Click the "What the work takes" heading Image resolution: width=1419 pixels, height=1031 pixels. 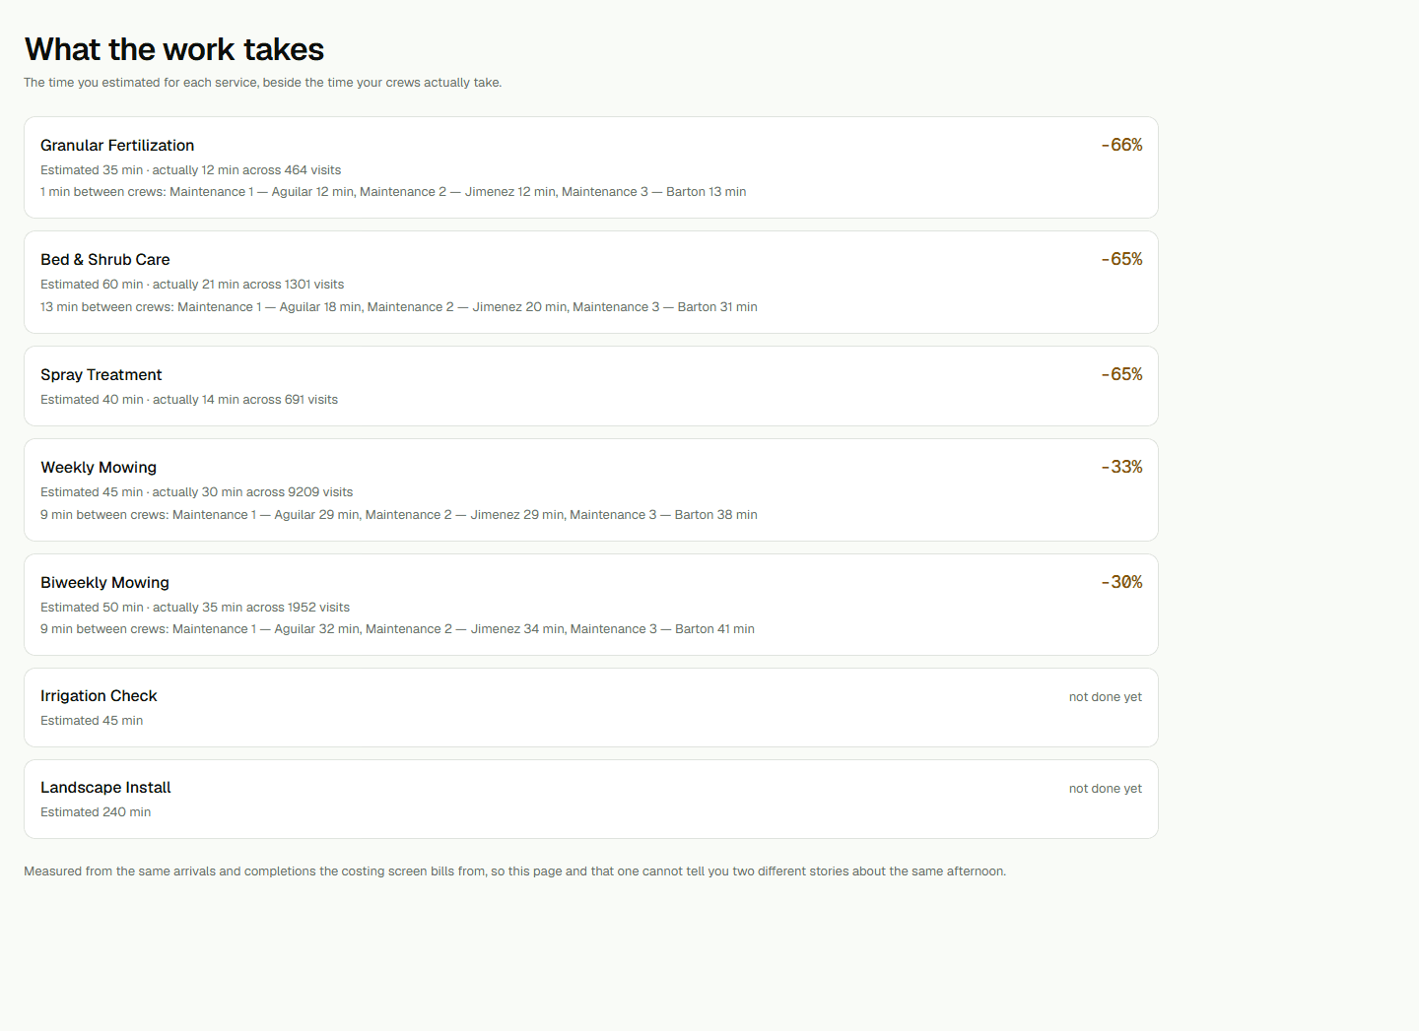point(174,49)
